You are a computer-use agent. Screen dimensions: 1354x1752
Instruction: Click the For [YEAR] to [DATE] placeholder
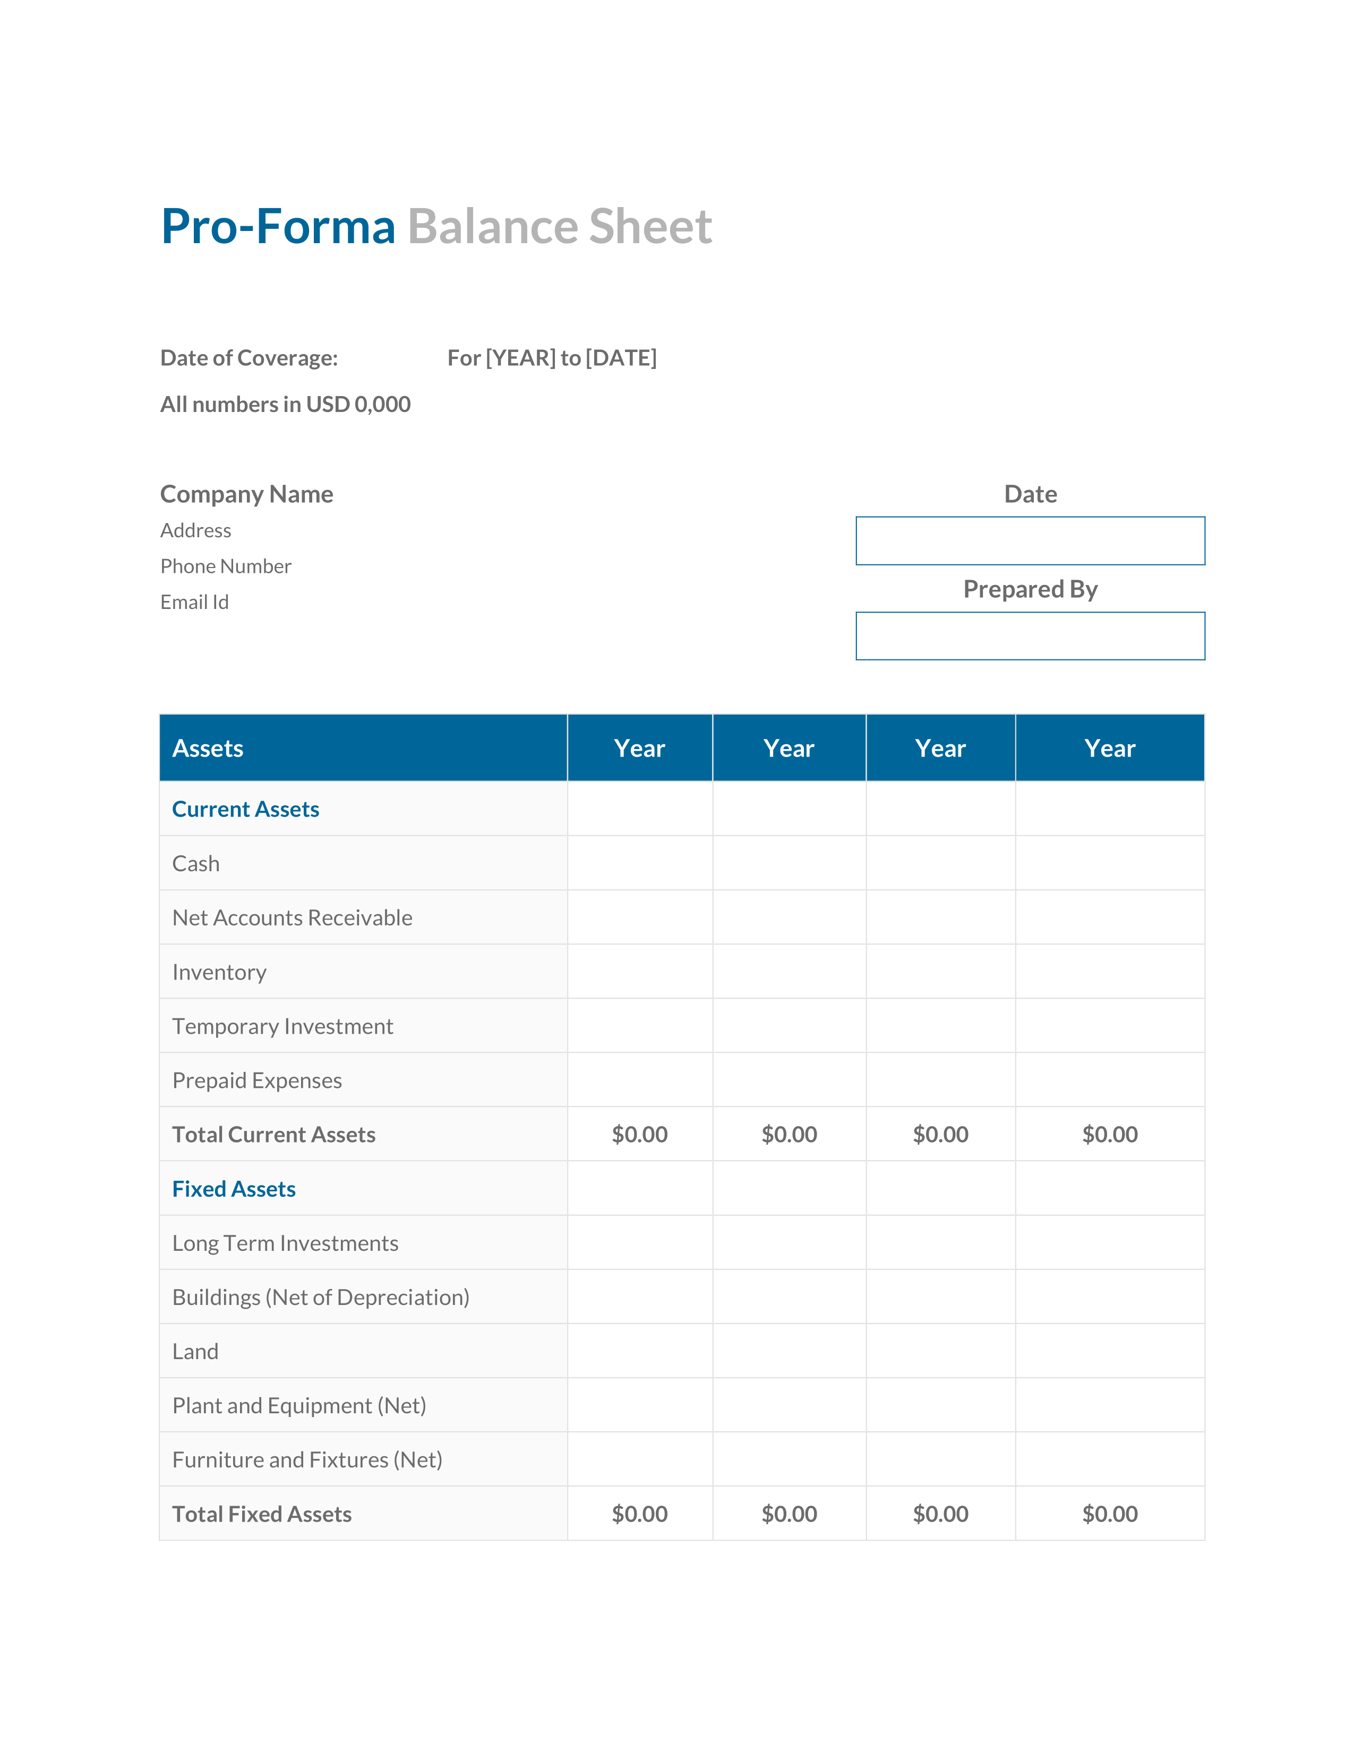click(552, 358)
